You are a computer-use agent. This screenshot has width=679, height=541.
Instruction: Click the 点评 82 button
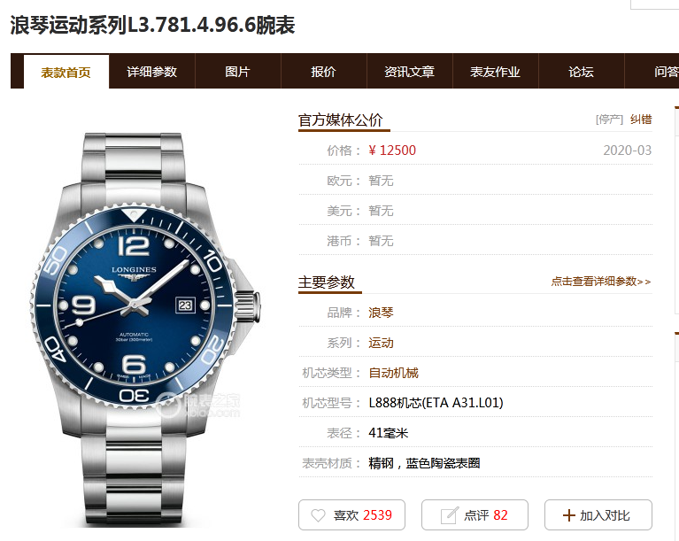click(475, 515)
